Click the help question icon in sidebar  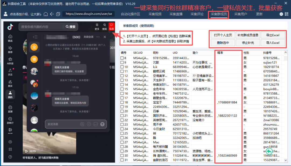pyautogui.click(x=10, y=157)
